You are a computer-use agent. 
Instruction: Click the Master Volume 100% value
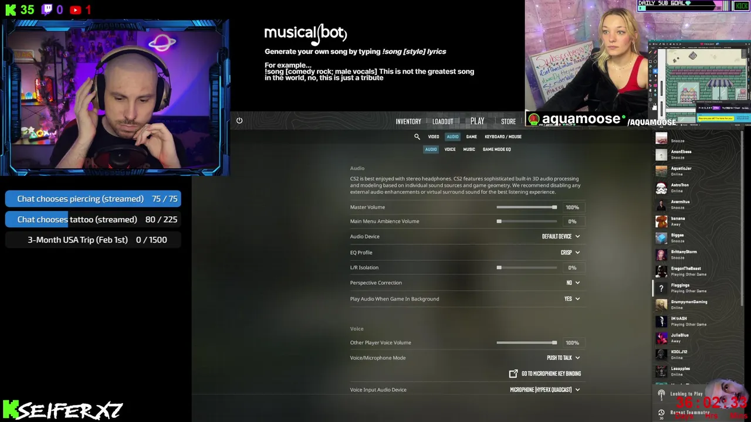[x=572, y=207]
